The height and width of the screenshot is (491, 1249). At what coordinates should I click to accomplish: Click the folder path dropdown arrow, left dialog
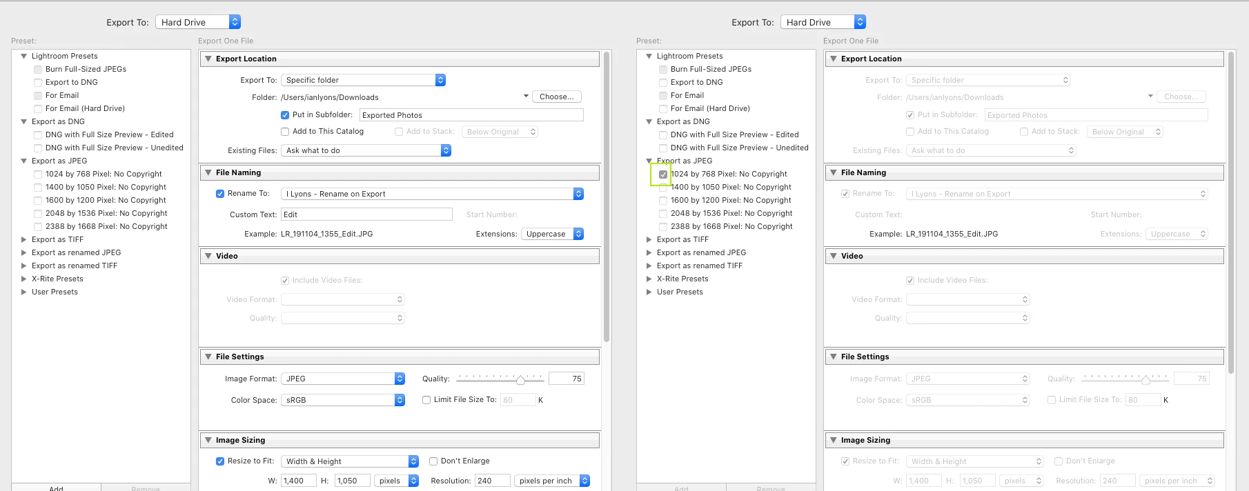[526, 97]
